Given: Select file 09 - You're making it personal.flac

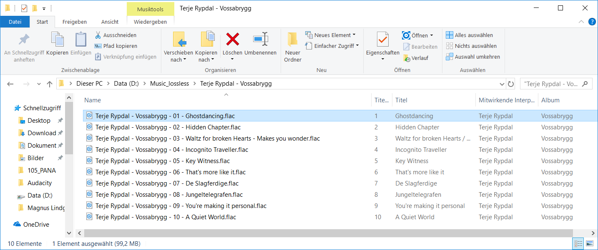Looking at the screenshot, I should pyautogui.click(x=181, y=205).
